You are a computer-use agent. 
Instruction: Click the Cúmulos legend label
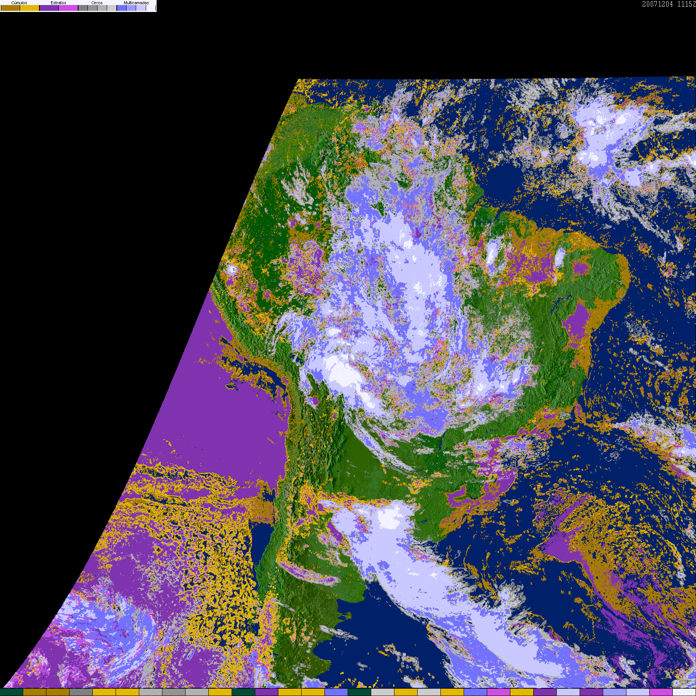coord(19,3)
